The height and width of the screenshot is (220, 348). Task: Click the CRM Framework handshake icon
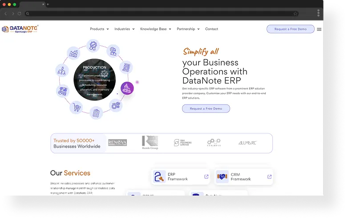[222, 176]
